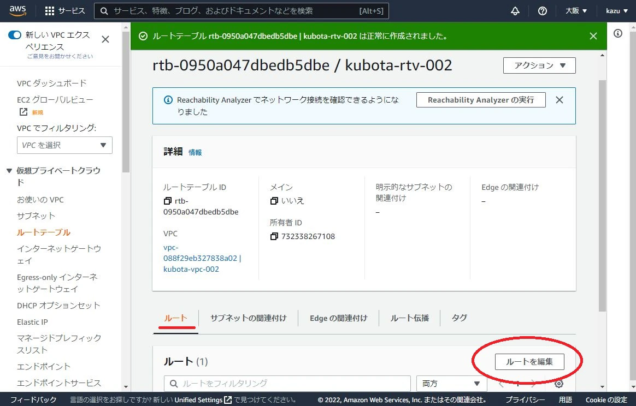Click the main content vertical scrollbar
The width and height of the screenshot is (636, 406).
pyautogui.click(x=602, y=196)
